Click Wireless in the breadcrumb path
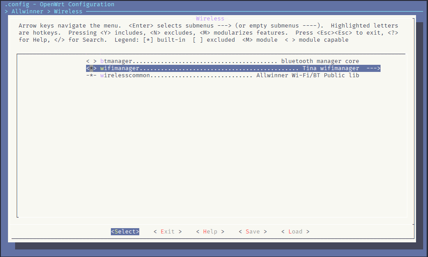This screenshot has height=257, width=428. click(x=68, y=11)
